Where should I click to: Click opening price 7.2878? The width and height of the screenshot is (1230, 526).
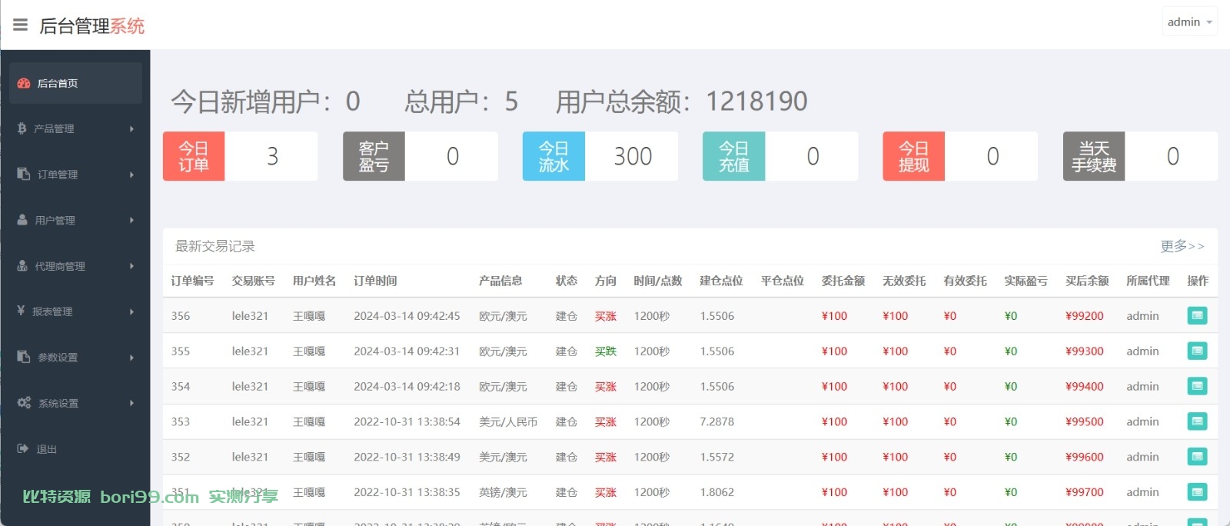(x=717, y=422)
